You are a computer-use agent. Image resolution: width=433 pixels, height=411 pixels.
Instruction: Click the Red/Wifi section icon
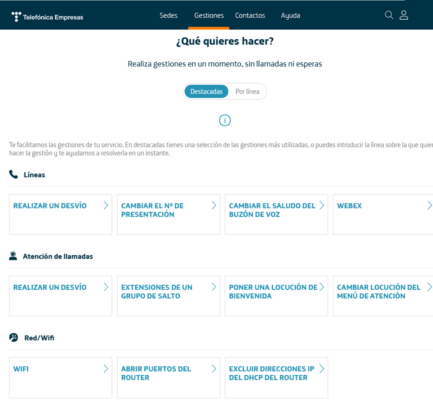pyautogui.click(x=13, y=337)
